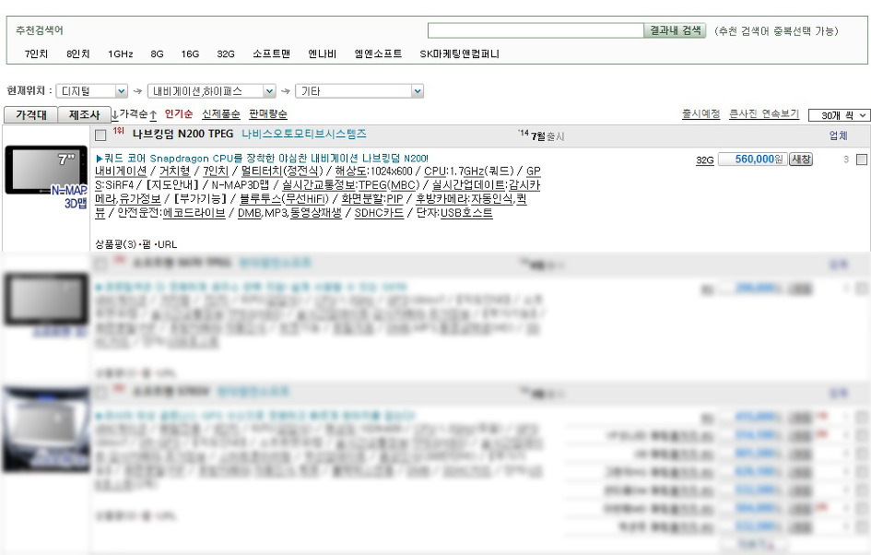Screen dimensions: 871x555
Task: Filter by recommended keyword 16G
Action: [x=190, y=53]
